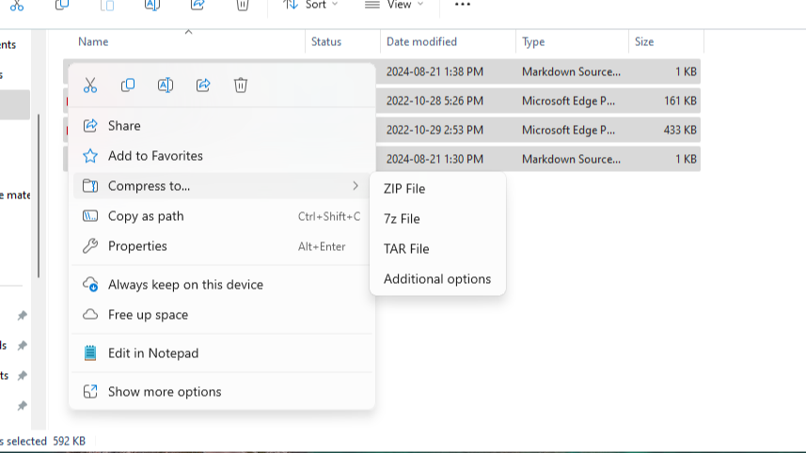Select Compress to... menu entry
Viewport: 806px width, 453px height.
[x=221, y=186]
